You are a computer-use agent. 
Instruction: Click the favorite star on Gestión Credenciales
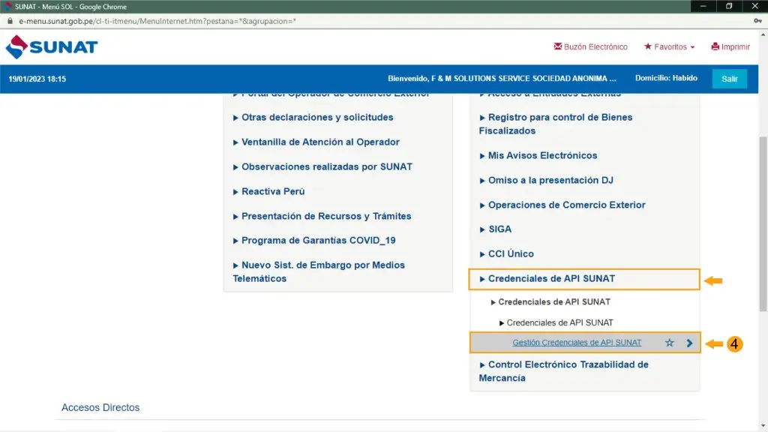coord(670,343)
